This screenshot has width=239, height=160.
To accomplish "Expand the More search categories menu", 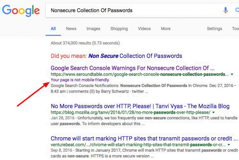I will [x=165, y=29].
